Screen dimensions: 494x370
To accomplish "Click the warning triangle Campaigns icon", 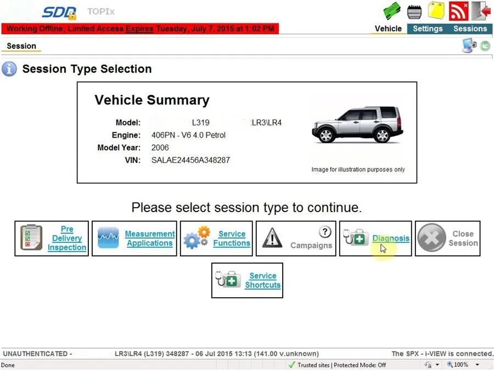I will click(x=272, y=238).
